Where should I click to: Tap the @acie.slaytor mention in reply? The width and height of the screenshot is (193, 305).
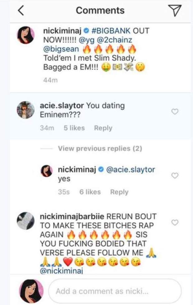(131, 170)
